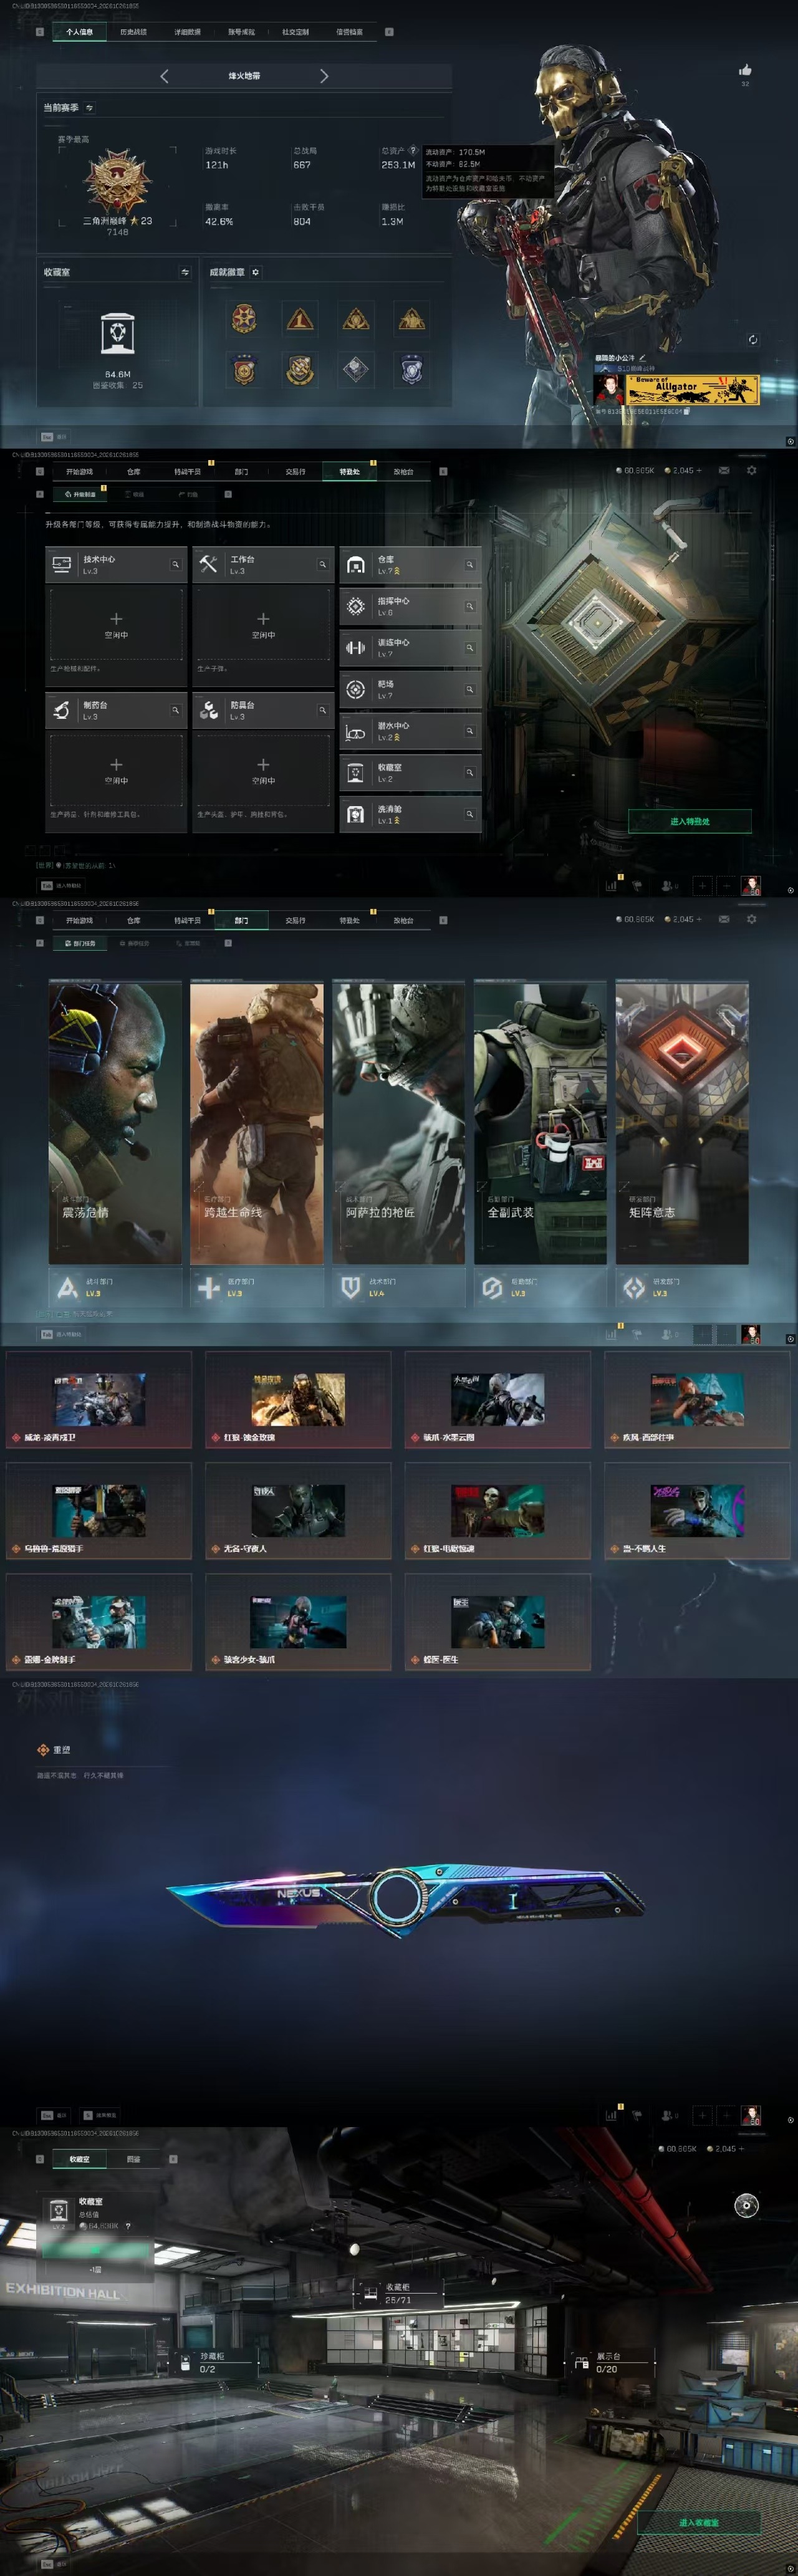Click the rotate character view icon
The height and width of the screenshot is (2576, 798).
pos(752,340)
